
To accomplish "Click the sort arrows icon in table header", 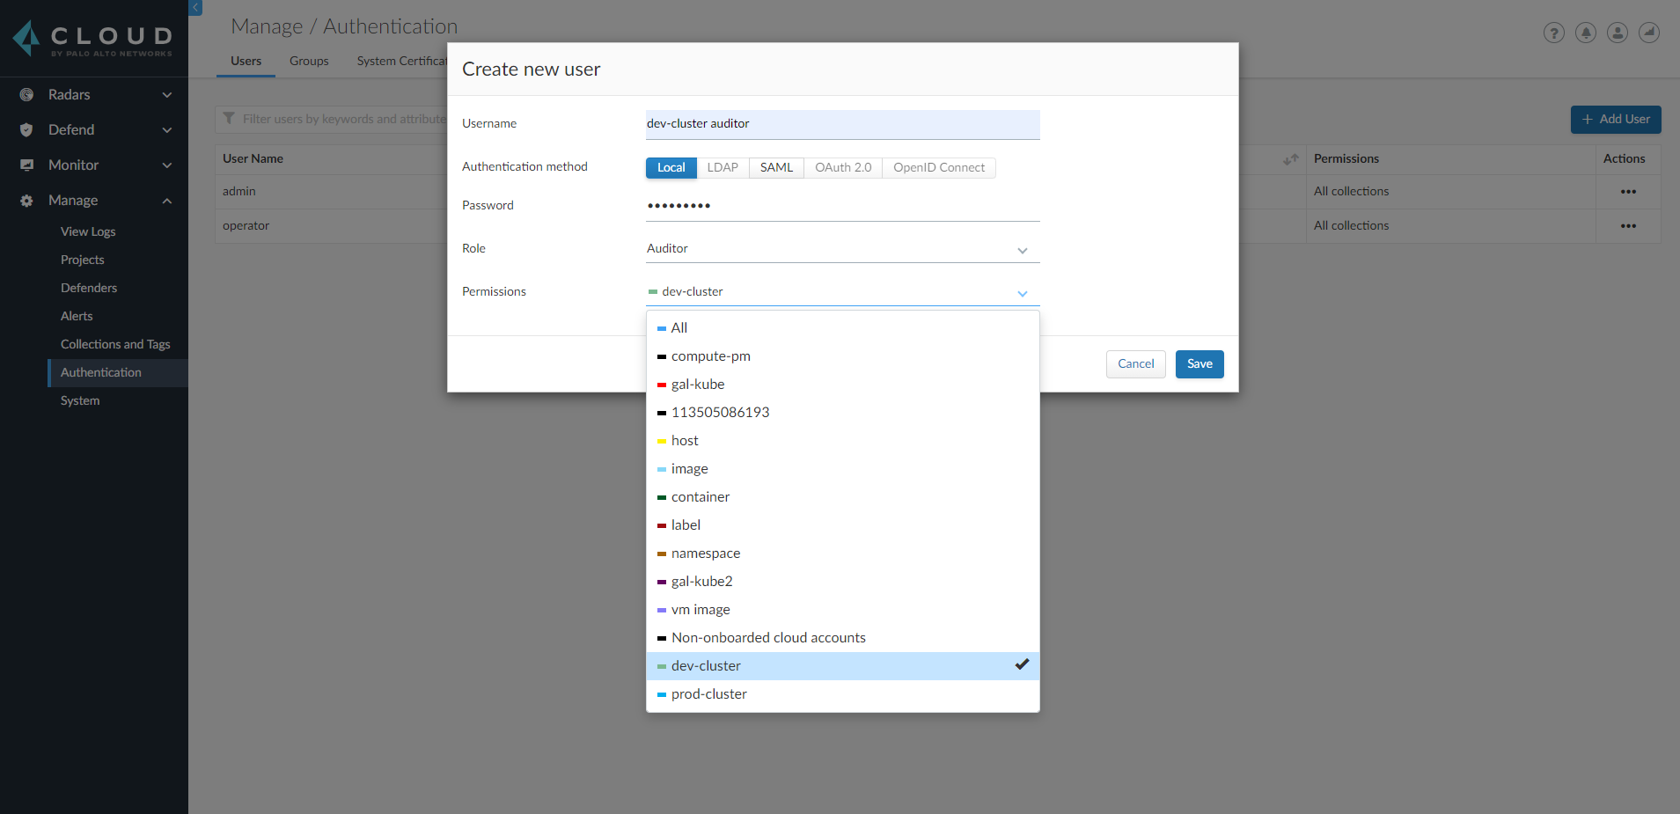I will pyautogui.click(x=1291, y=159).
